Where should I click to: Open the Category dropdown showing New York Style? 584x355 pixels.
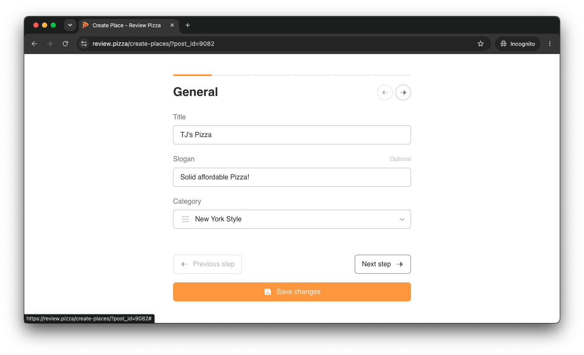tap(292, 219)
